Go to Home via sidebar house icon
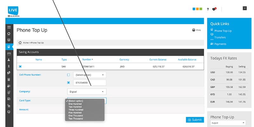This screenshot has width=254, height=127. (9, 34)
